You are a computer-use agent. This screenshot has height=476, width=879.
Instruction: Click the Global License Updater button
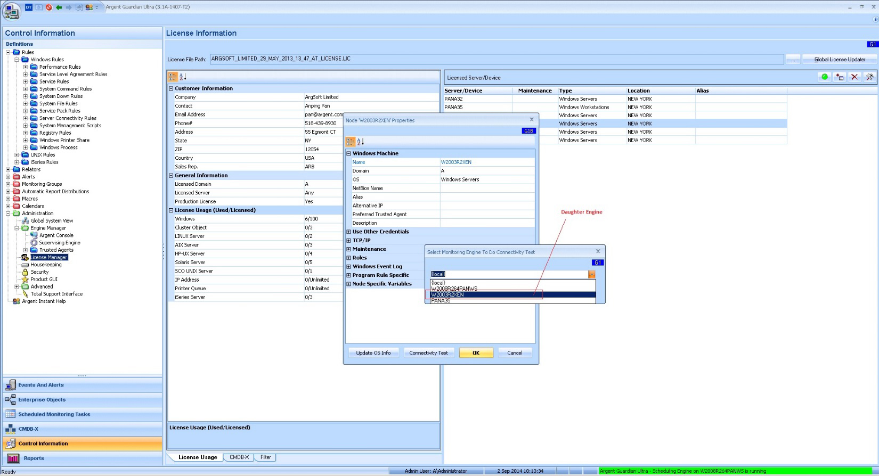[839, 60]
